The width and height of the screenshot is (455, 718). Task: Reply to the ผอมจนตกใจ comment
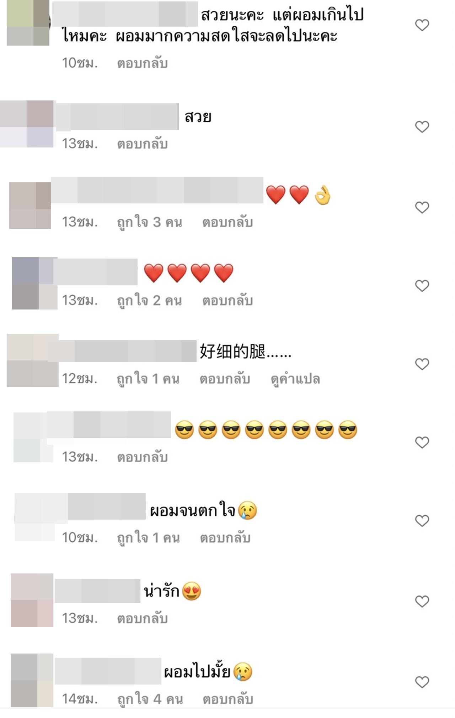(x=225, y=538)
